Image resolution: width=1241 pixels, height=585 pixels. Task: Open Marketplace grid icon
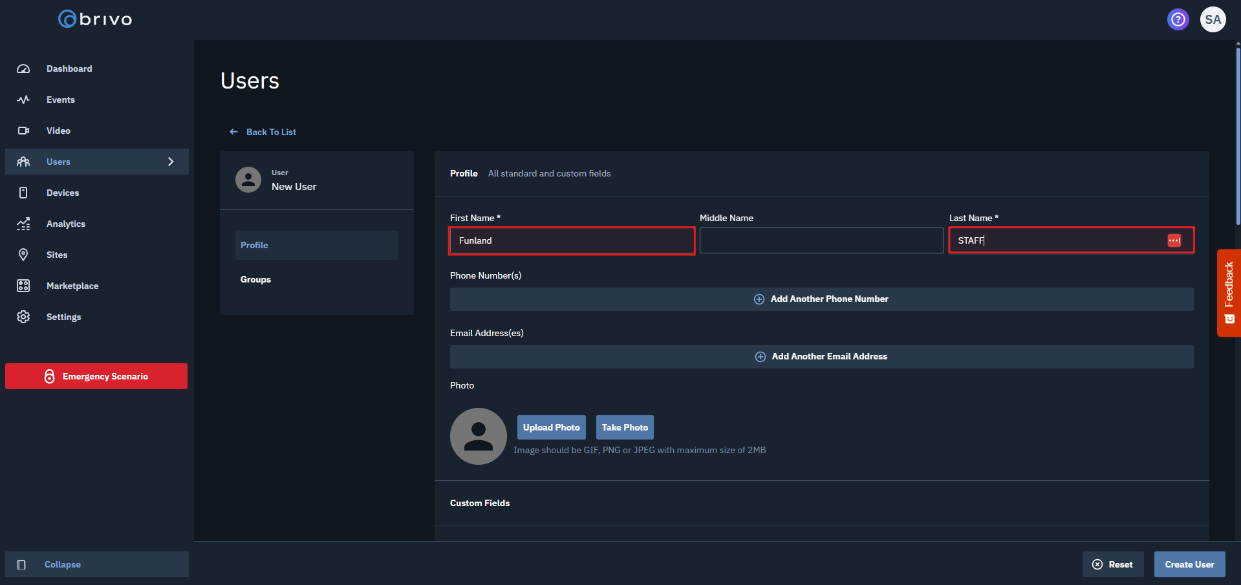point(23,286)
